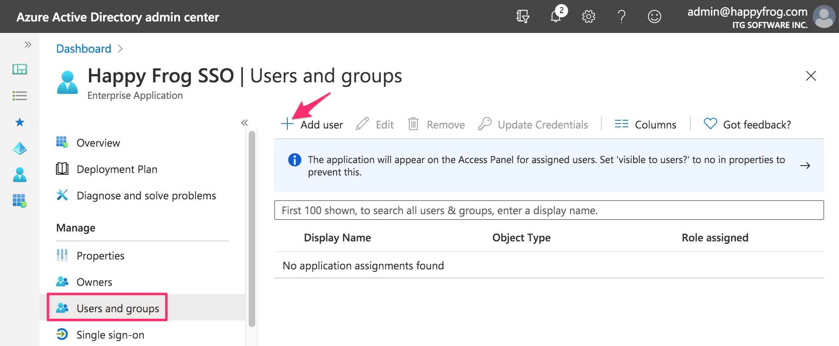Select Users and groups menu item
839x346 pixels.
142,308
